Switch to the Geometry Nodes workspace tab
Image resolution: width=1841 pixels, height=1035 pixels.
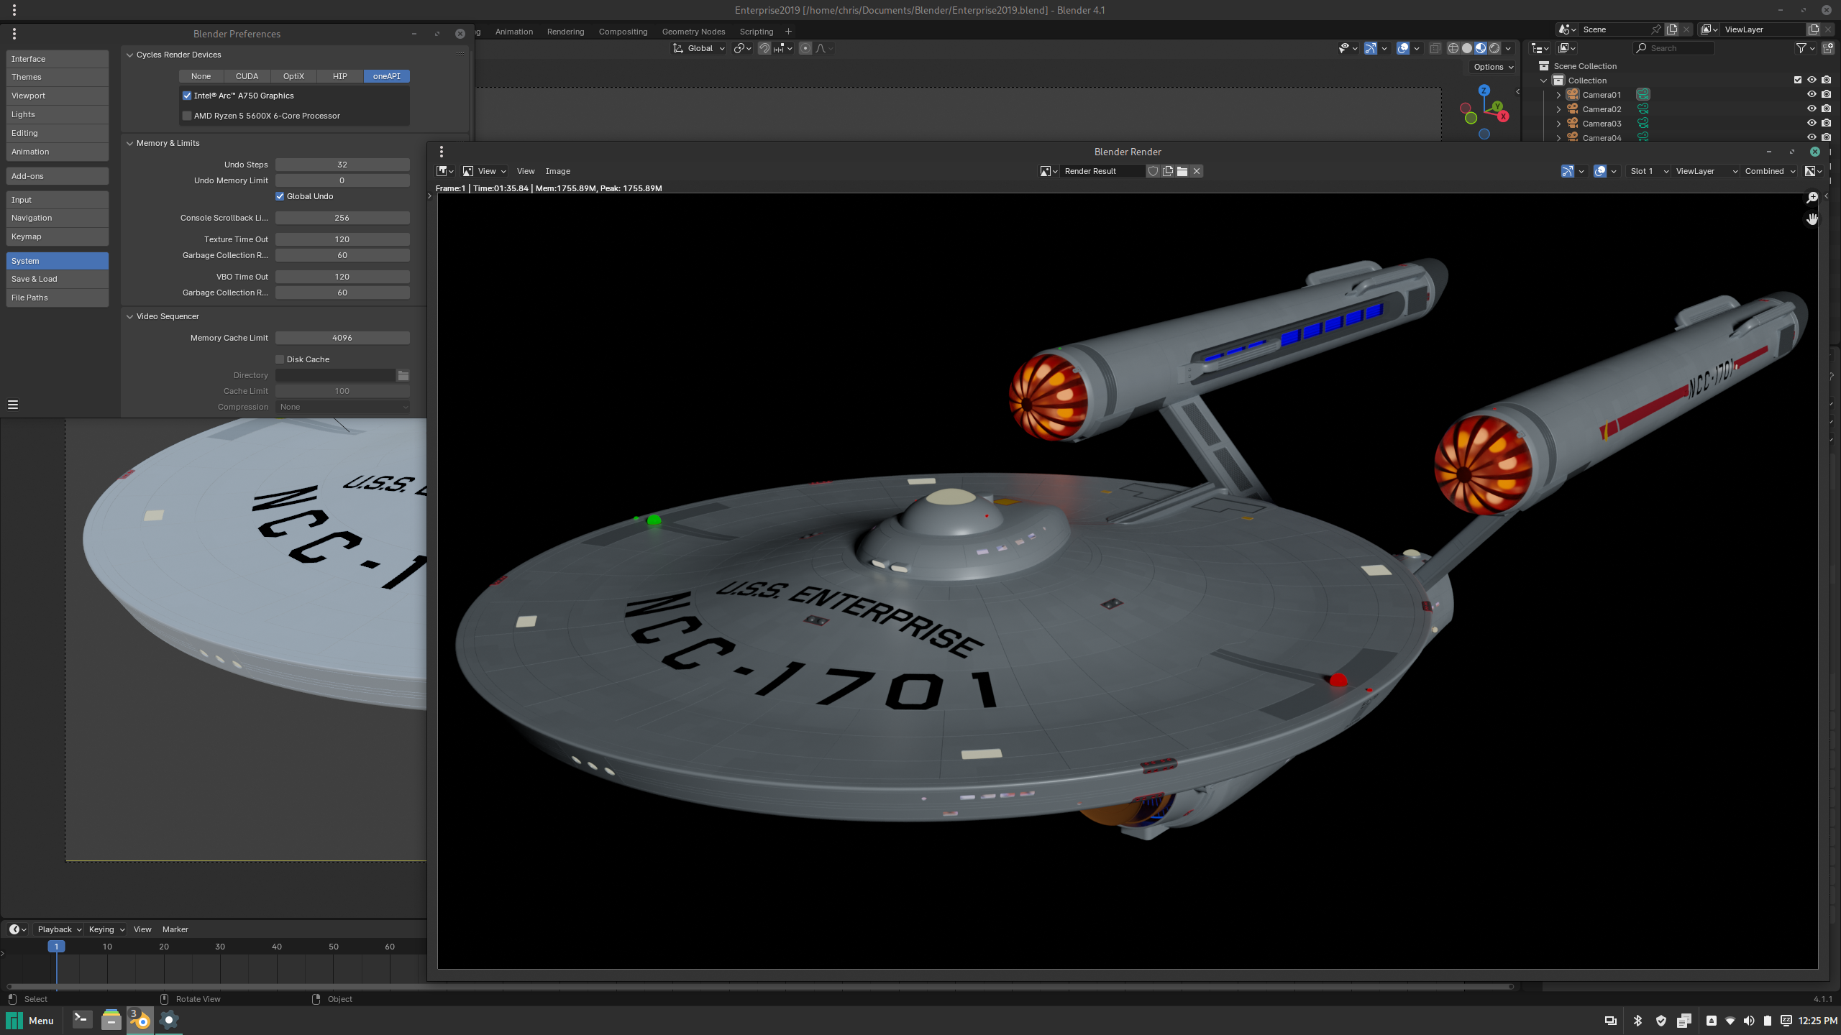coord(693,32)
